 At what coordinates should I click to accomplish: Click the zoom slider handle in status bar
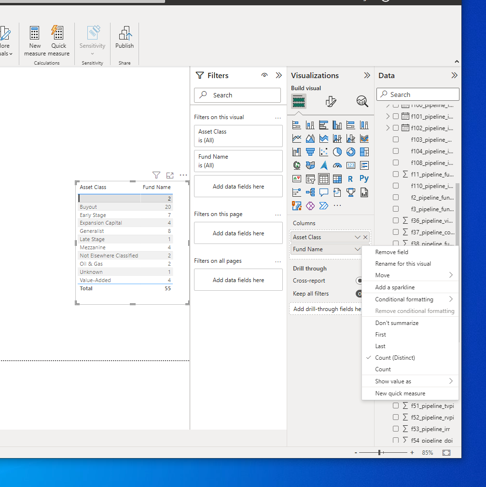click(x=380, y=453)
